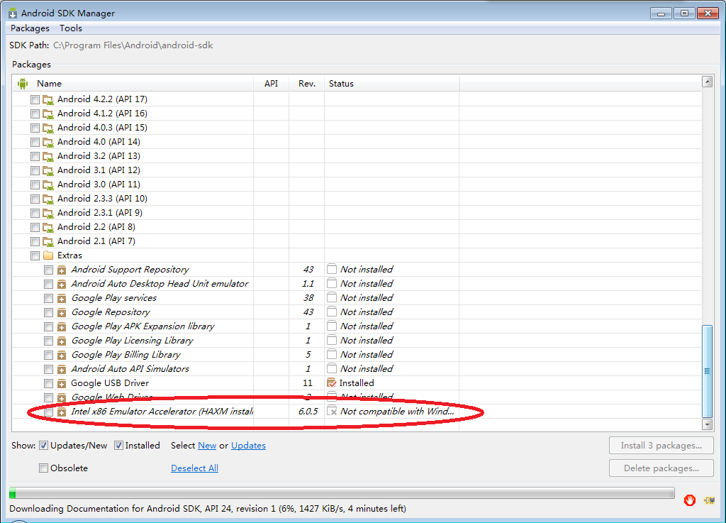Viewport: 726px width, 523px height.
Task: Toggle the Installed show checkbox
Action: tap(118, 446)
